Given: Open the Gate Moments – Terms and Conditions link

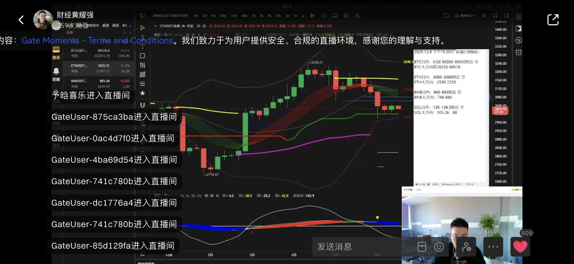Looking at the screenshot, I should click(97, 40).
